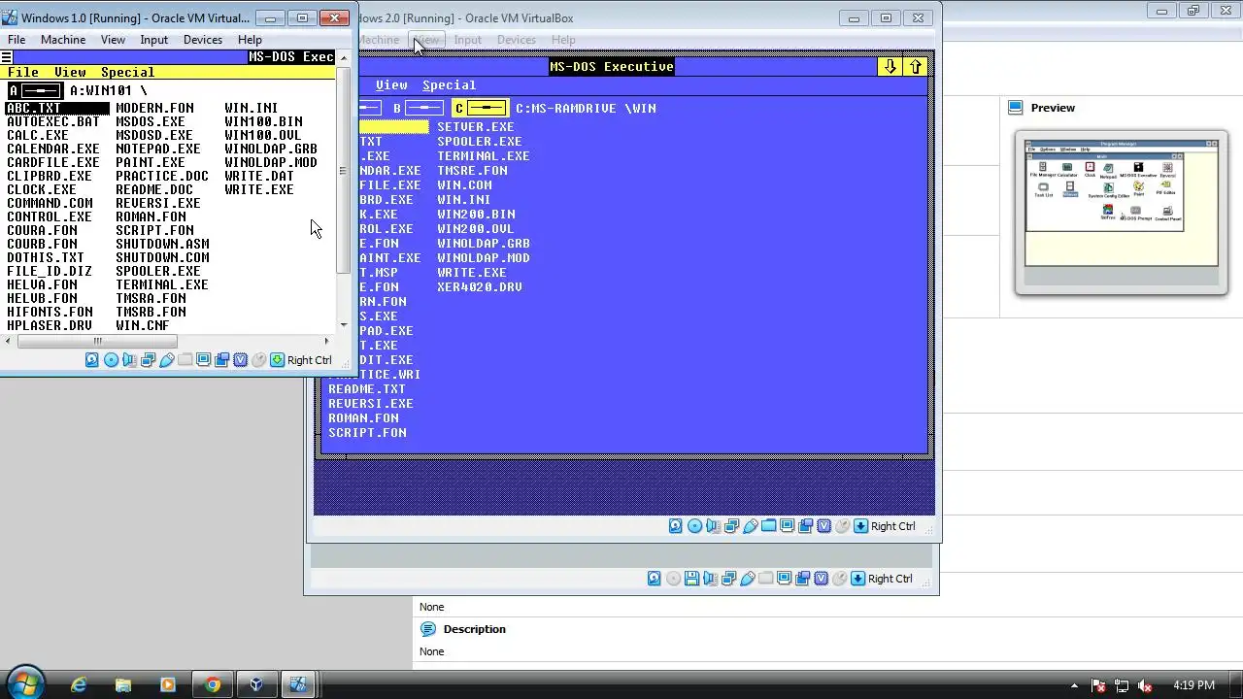Launch Internet Explorer from taskbar
1243x699 pixels.
pyautogui.click(x=79, y=684)
